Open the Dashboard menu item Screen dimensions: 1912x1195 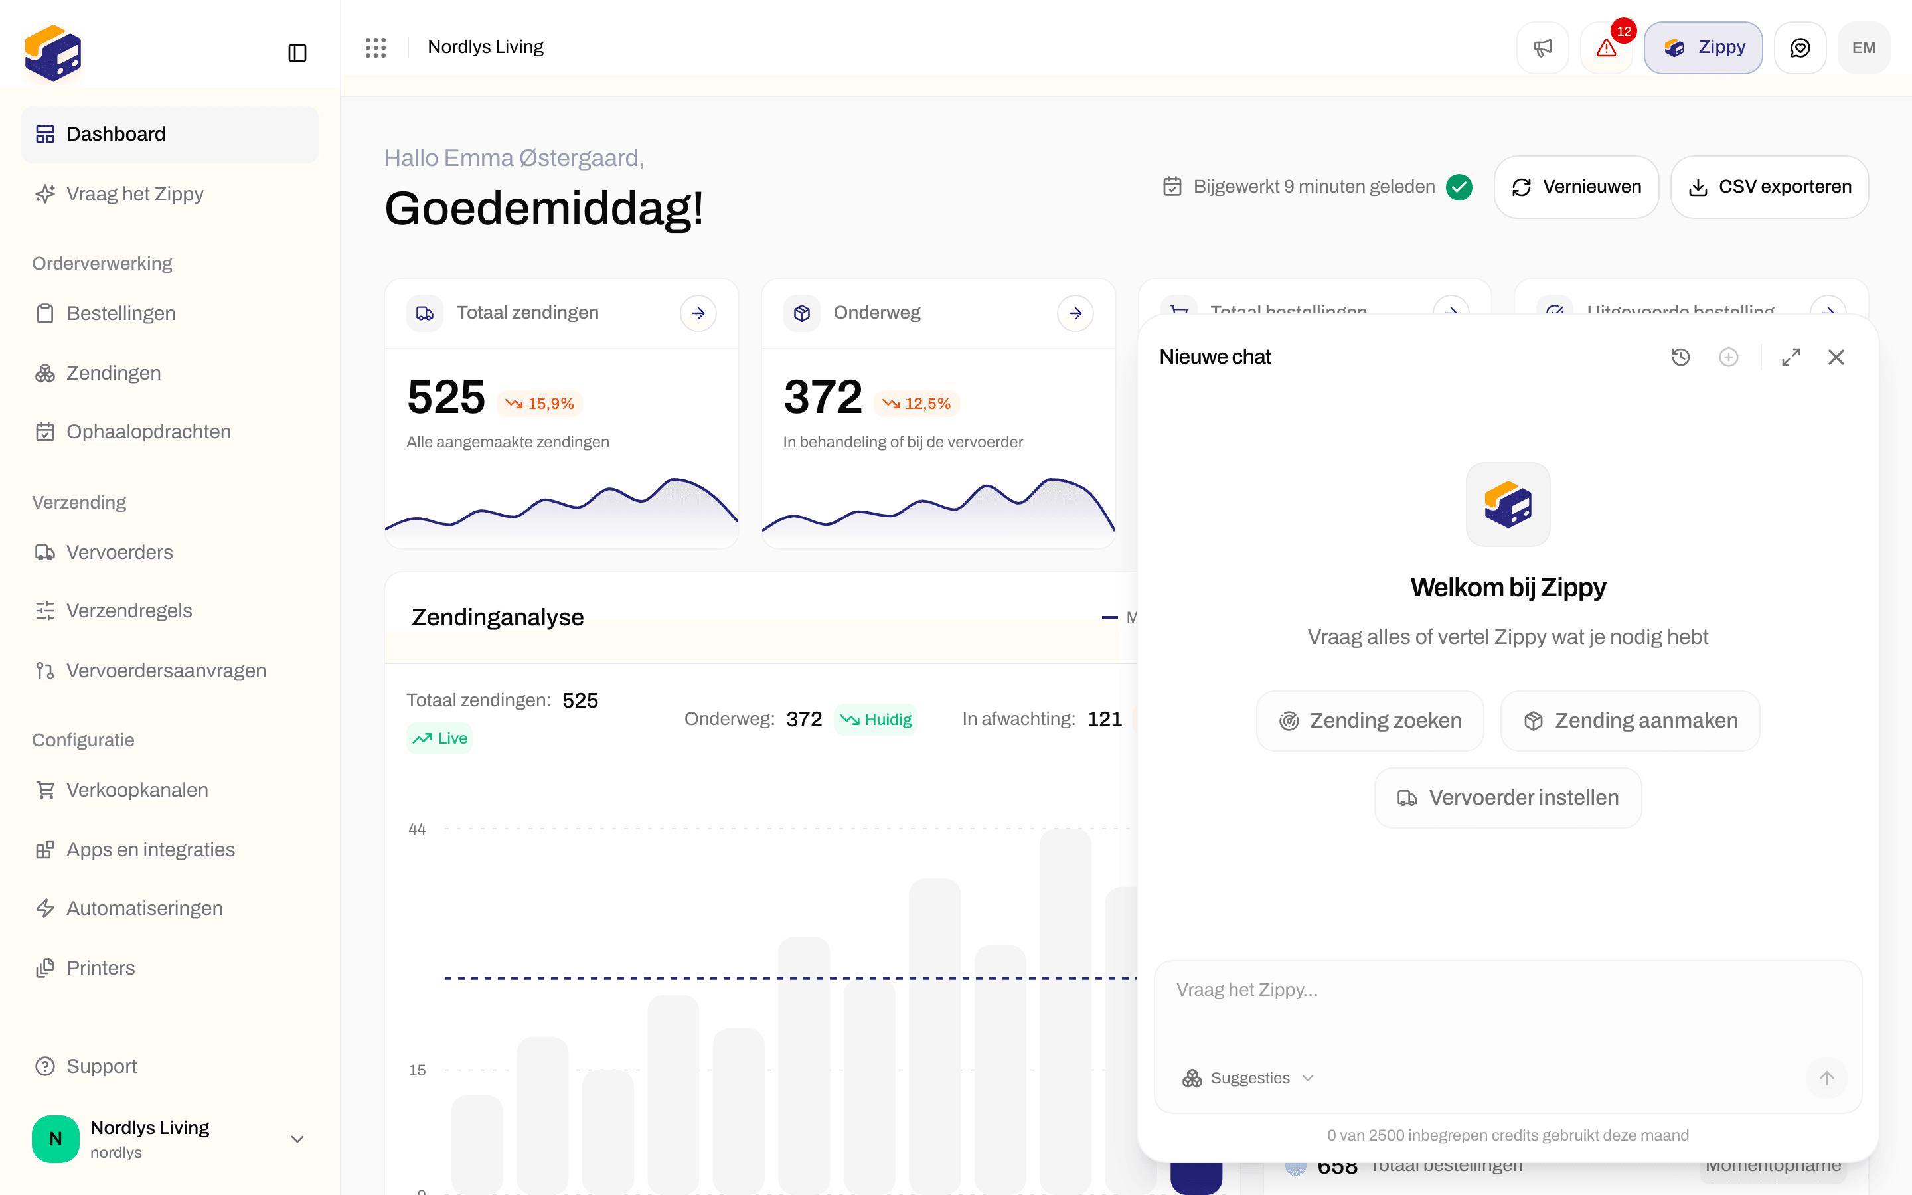[x=169, y=134]
